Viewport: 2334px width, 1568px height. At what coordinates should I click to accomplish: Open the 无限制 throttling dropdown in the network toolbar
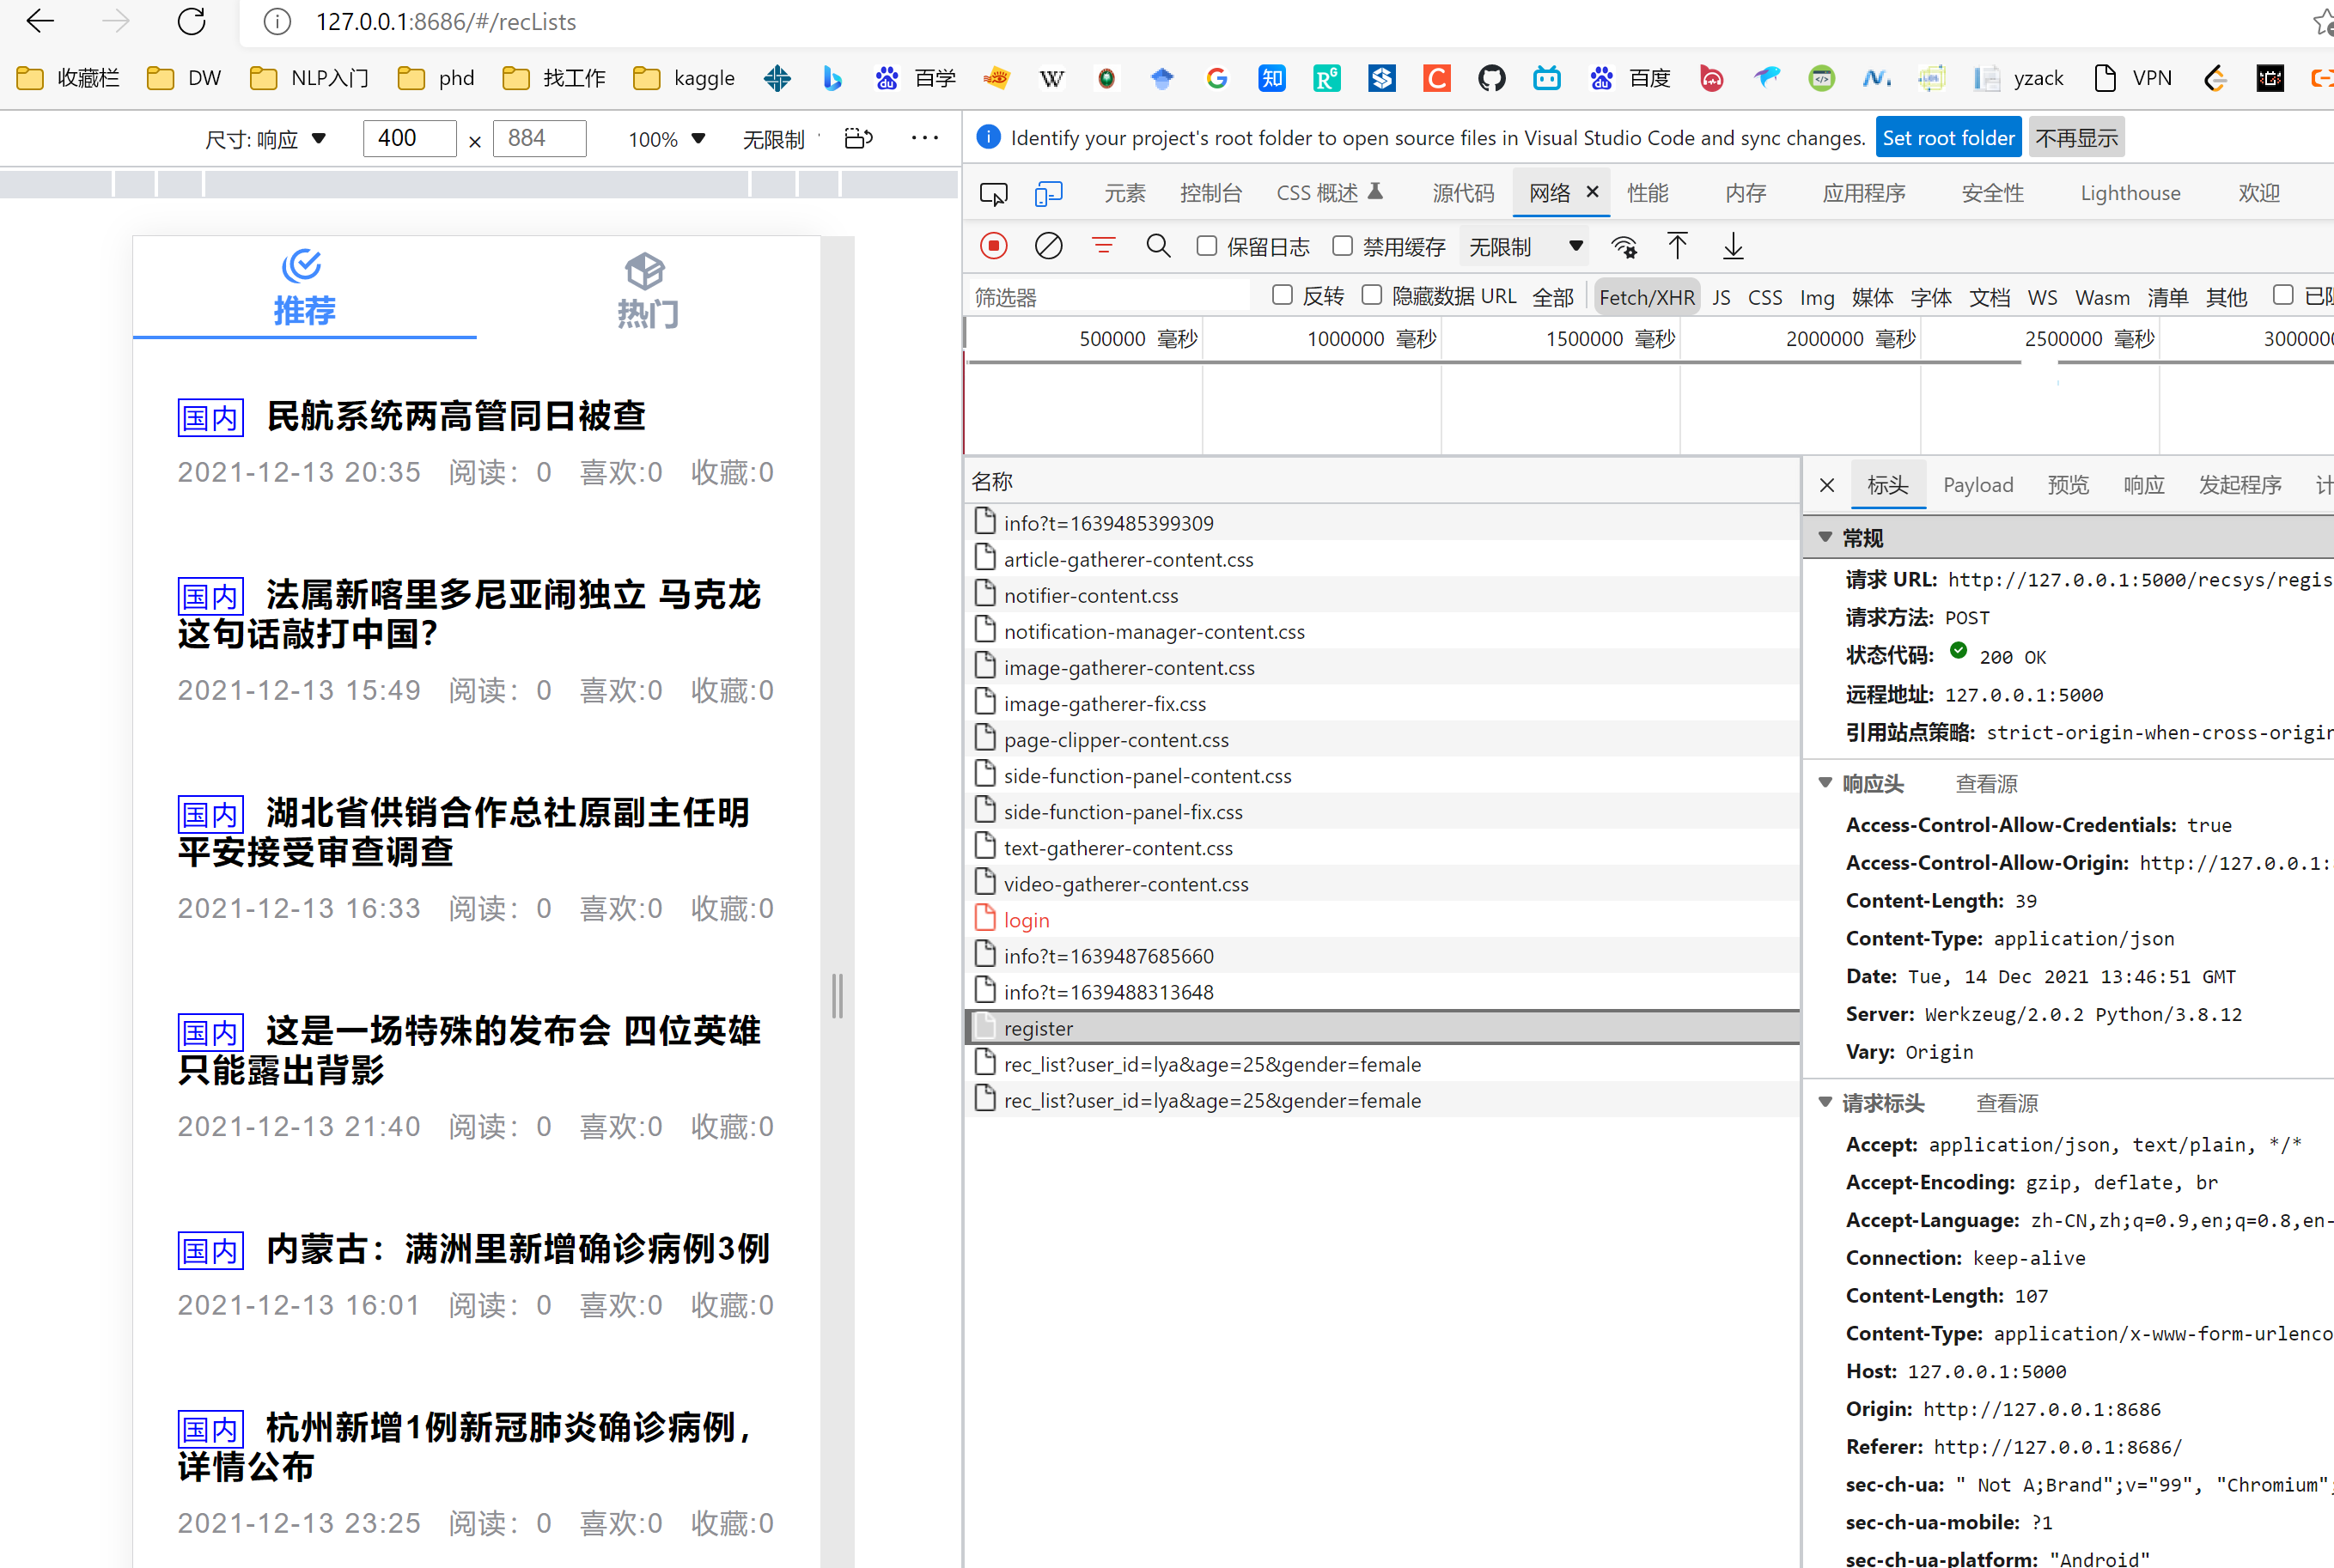pos(1525,246)
